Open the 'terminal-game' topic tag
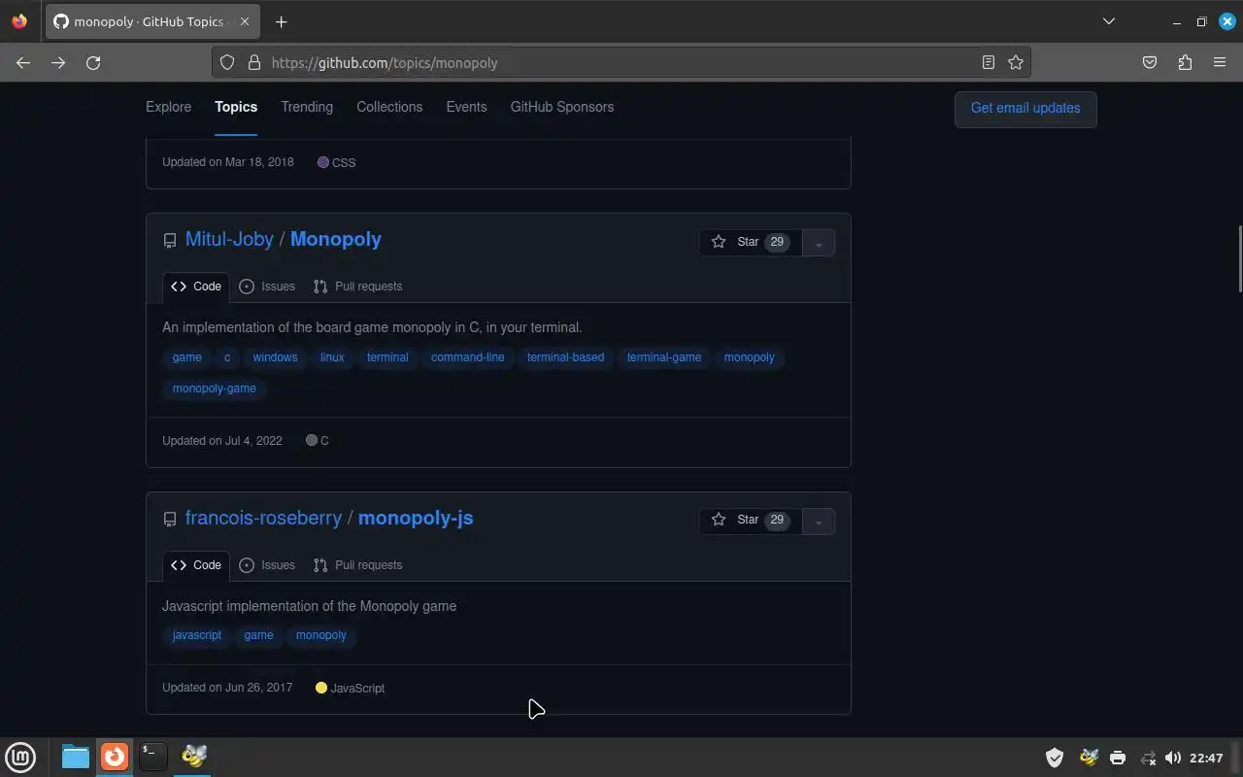1243x777 pixels. (x=664, y=357)
